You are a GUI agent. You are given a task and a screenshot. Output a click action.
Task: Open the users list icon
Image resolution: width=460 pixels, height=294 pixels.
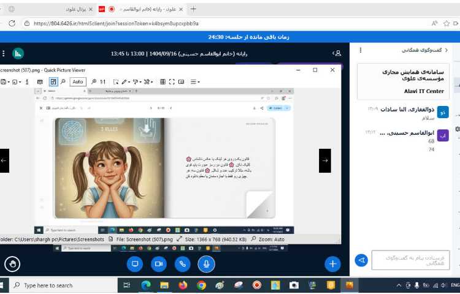click(337, 53)
